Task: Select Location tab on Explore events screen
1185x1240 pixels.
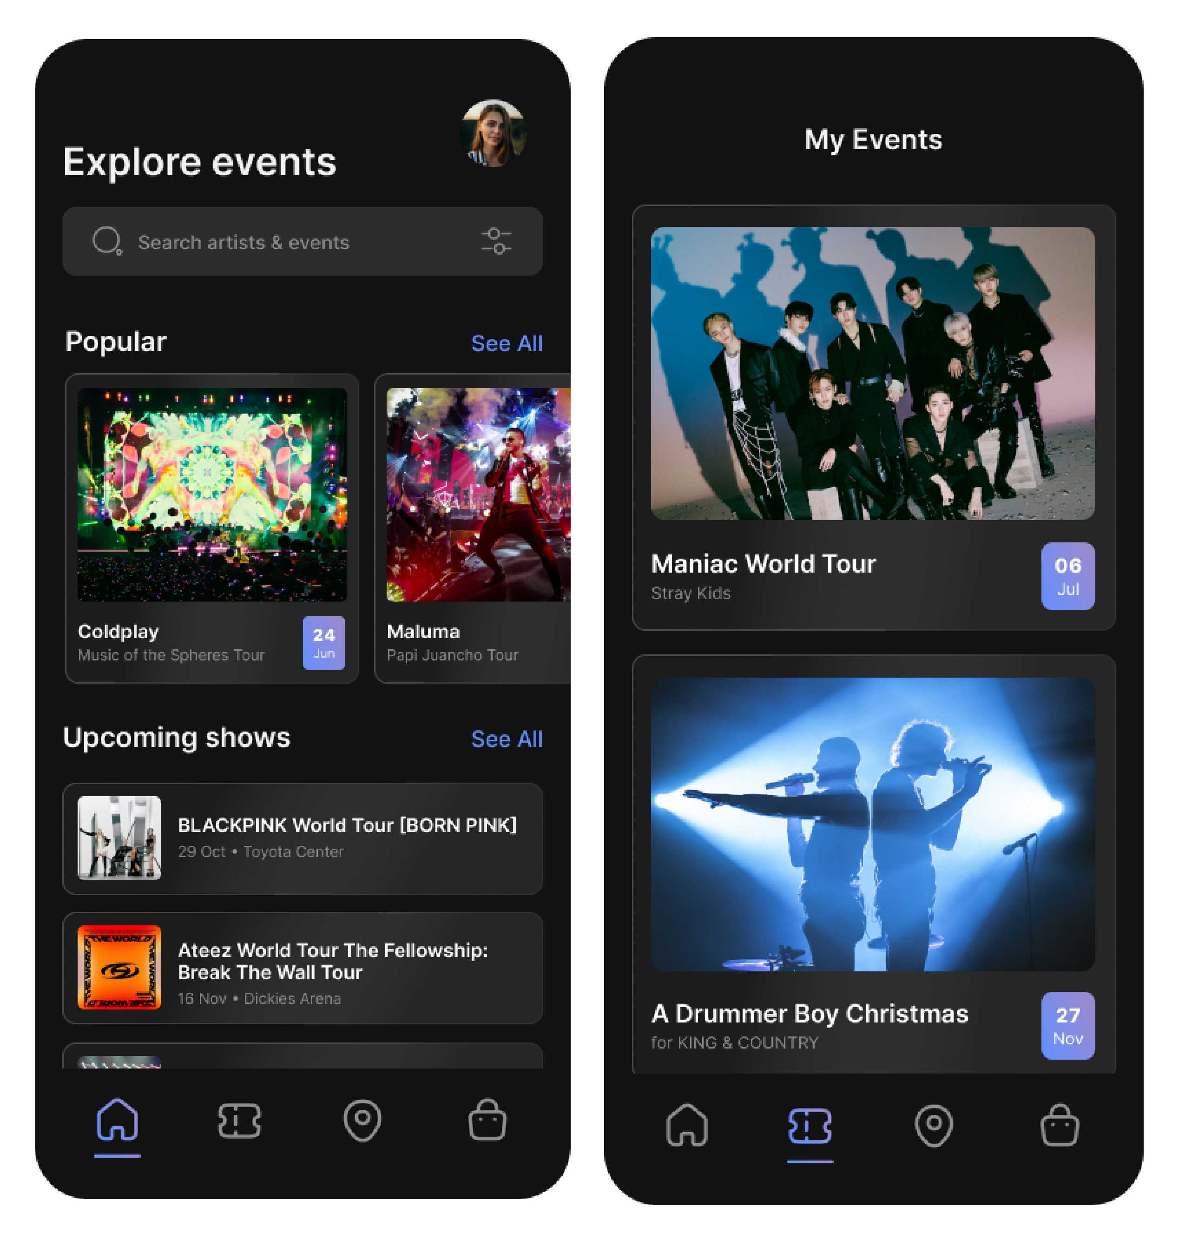Action: pyautogui.click(x=362, y=1121)
